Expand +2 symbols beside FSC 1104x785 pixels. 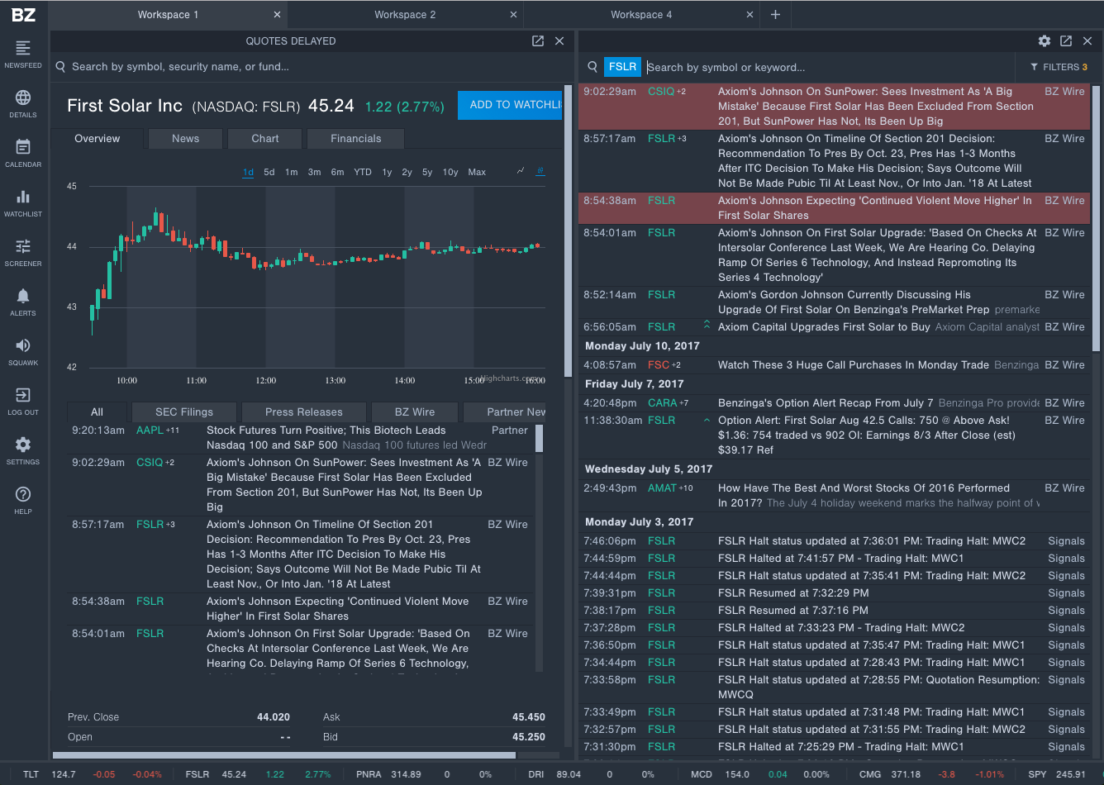click(676, 365)
